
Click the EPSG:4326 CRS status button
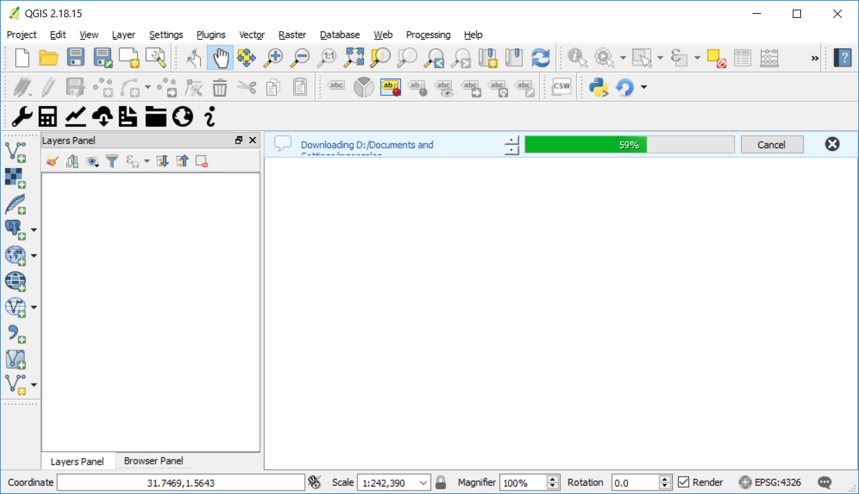coord(770,482)
